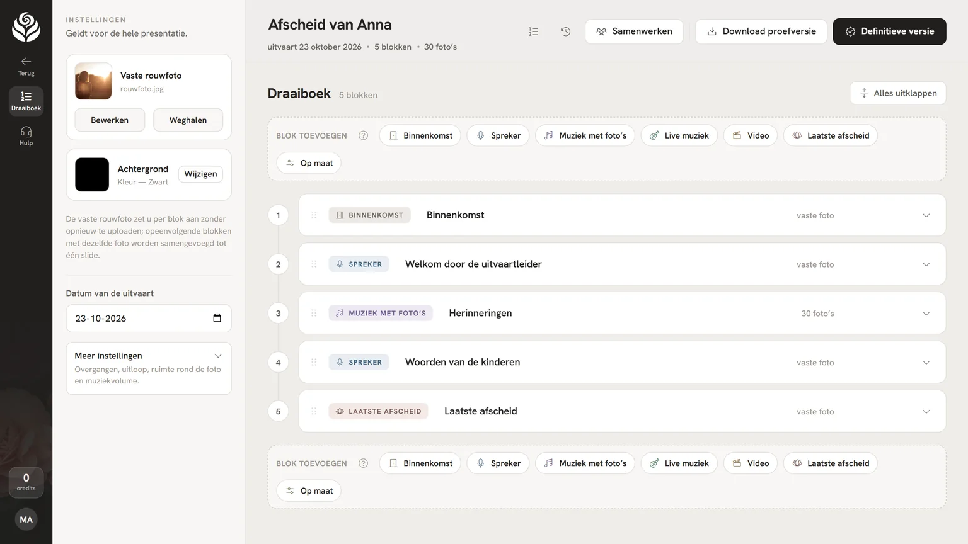This screenshot has width=968, height=544.
Task: Click help question mark next to top Blok toevoegen
Action: (x=364, y=135)
